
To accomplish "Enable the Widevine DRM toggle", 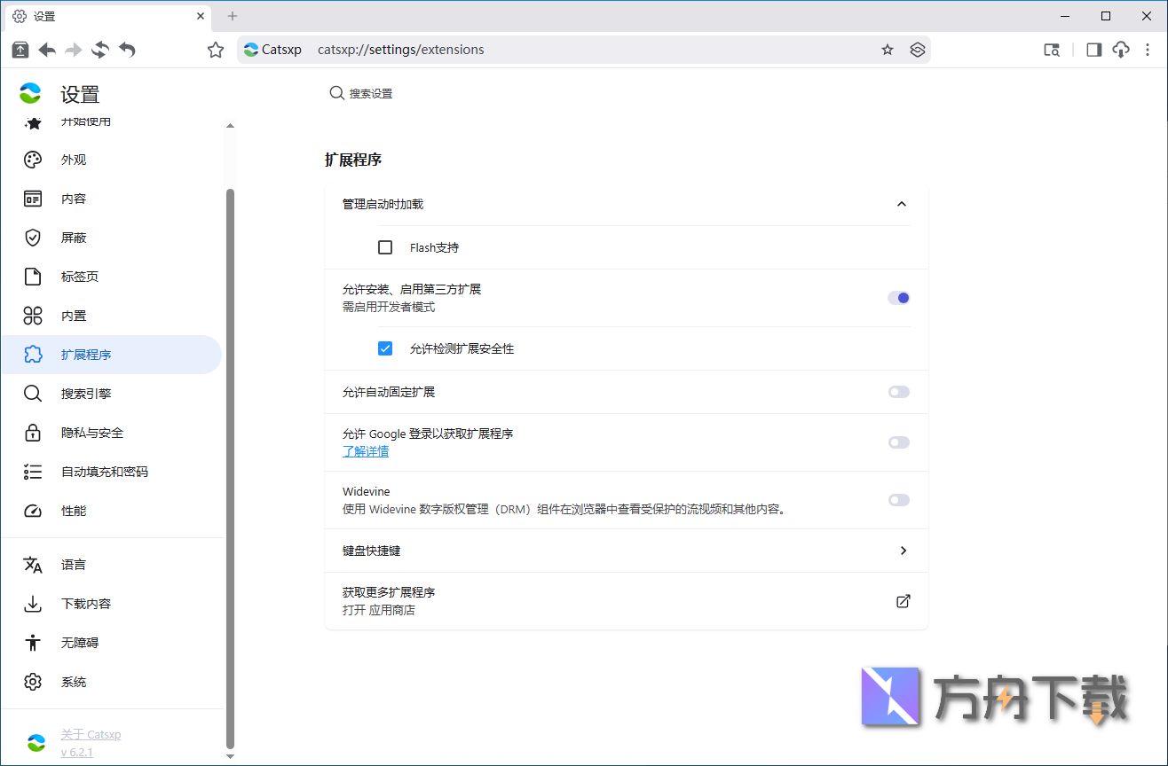I will pyautogui.click(x=898, y=499).
